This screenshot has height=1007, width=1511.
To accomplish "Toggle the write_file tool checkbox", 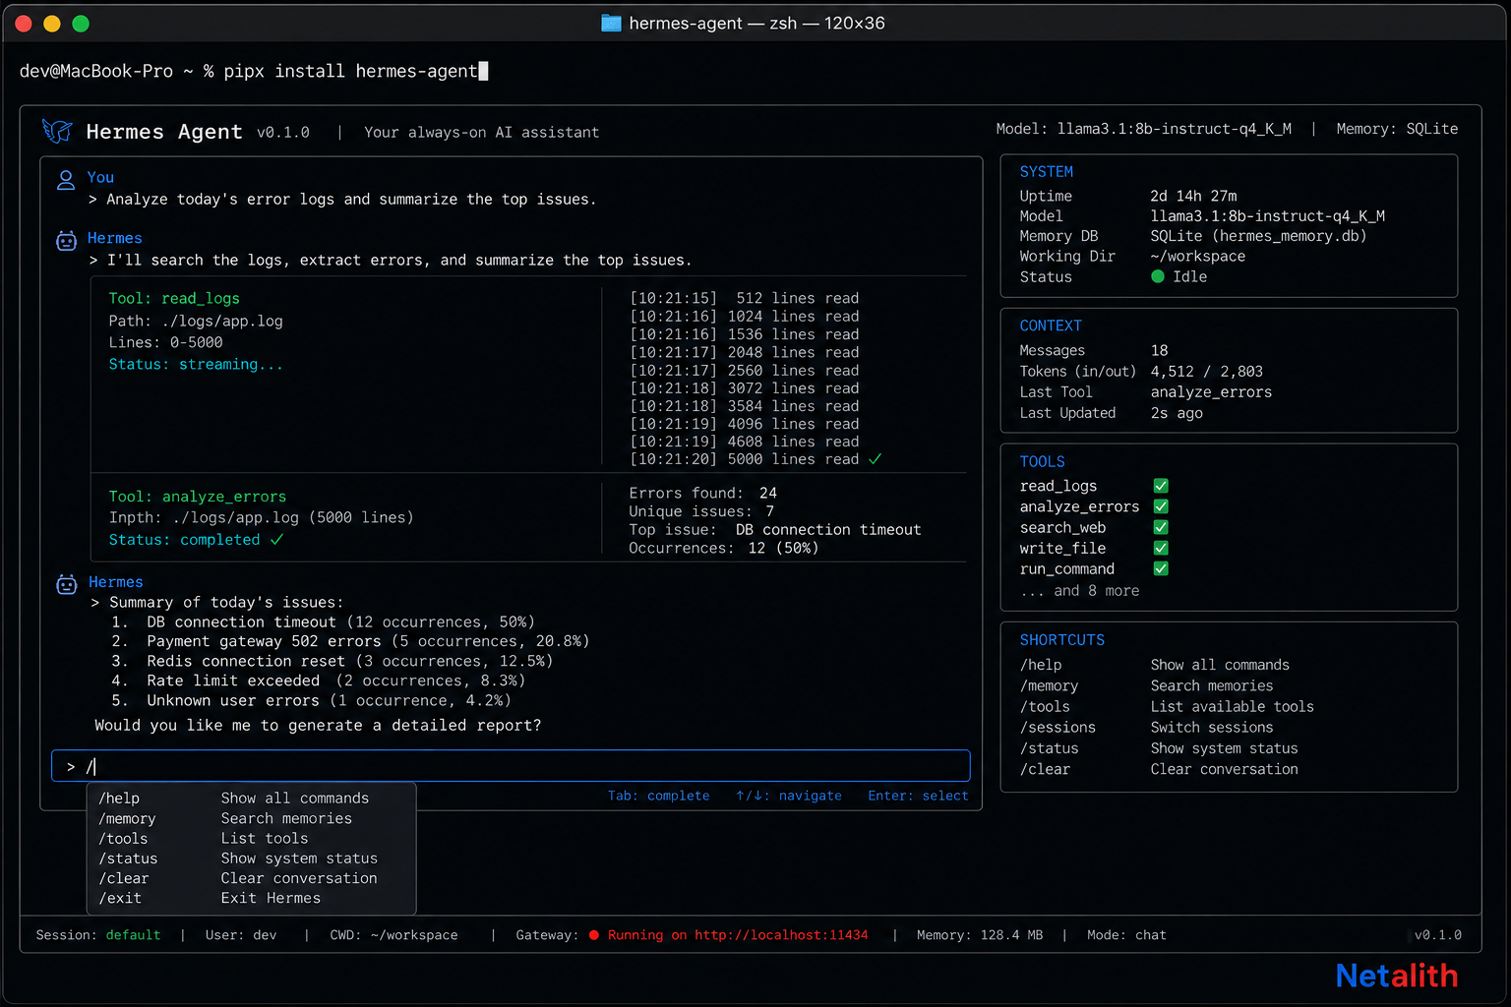I will point(1161,548).
